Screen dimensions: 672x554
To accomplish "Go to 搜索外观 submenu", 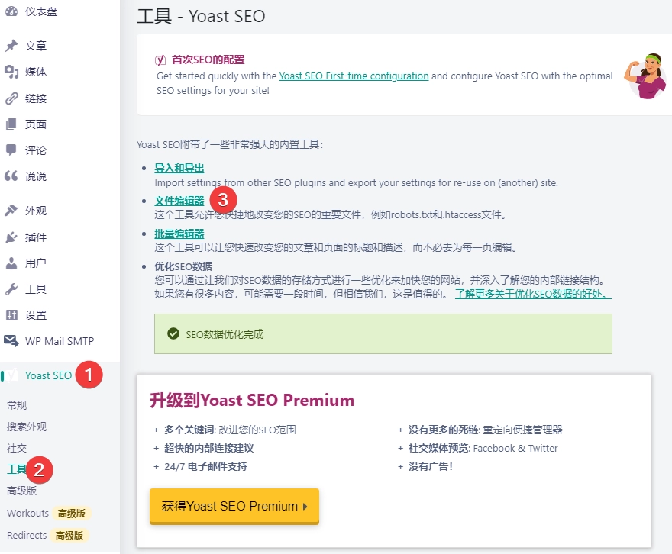I will point(27,427).
